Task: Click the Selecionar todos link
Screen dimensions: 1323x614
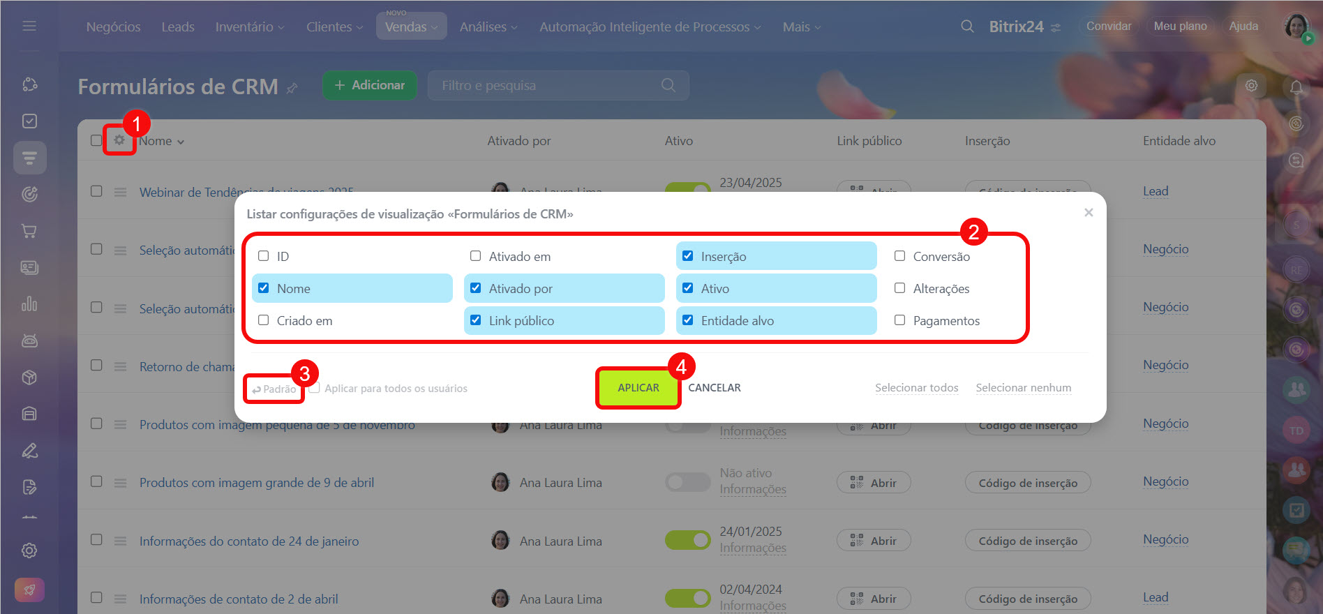Action: click(x=916, y=388)
